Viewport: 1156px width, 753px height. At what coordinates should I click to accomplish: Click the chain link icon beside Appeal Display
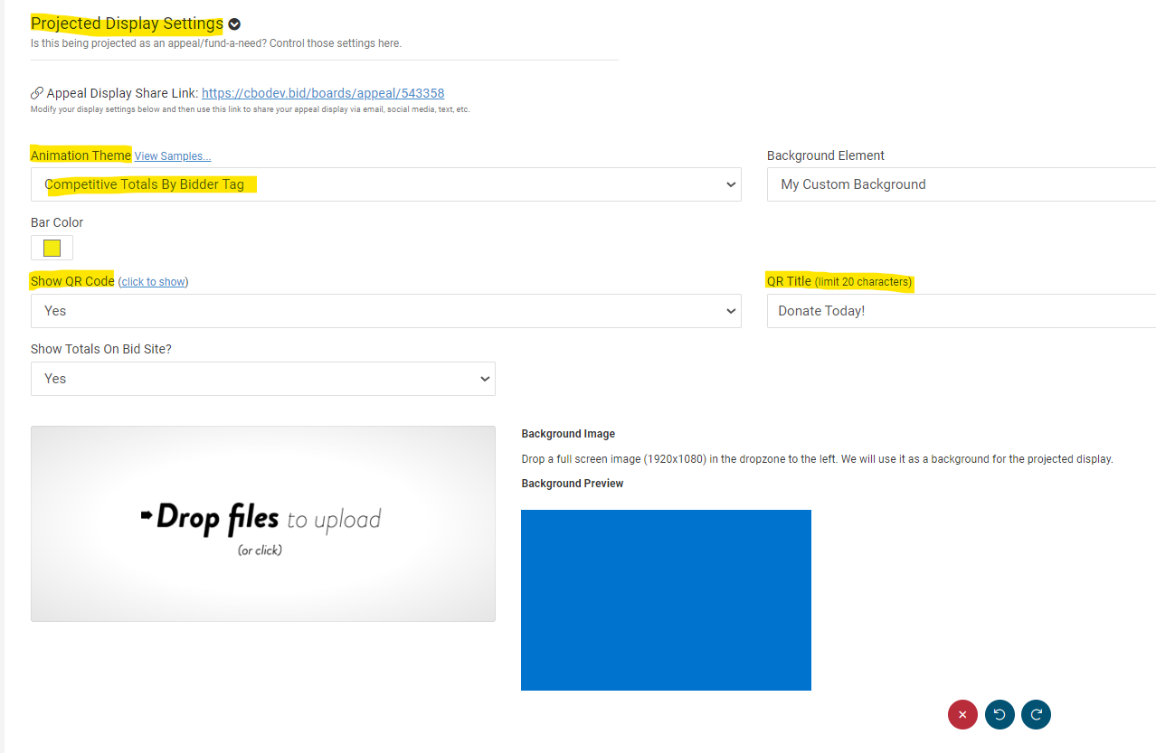coord(37,93)
